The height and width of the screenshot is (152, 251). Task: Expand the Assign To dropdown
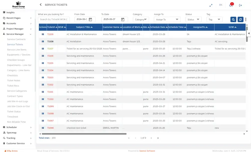(x=167, y=20)
